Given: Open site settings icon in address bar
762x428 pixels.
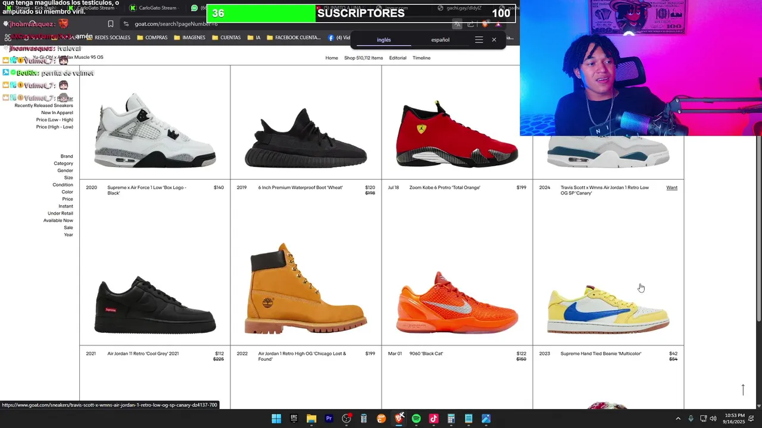Looking at the screenshot, I should pos(126,24).
